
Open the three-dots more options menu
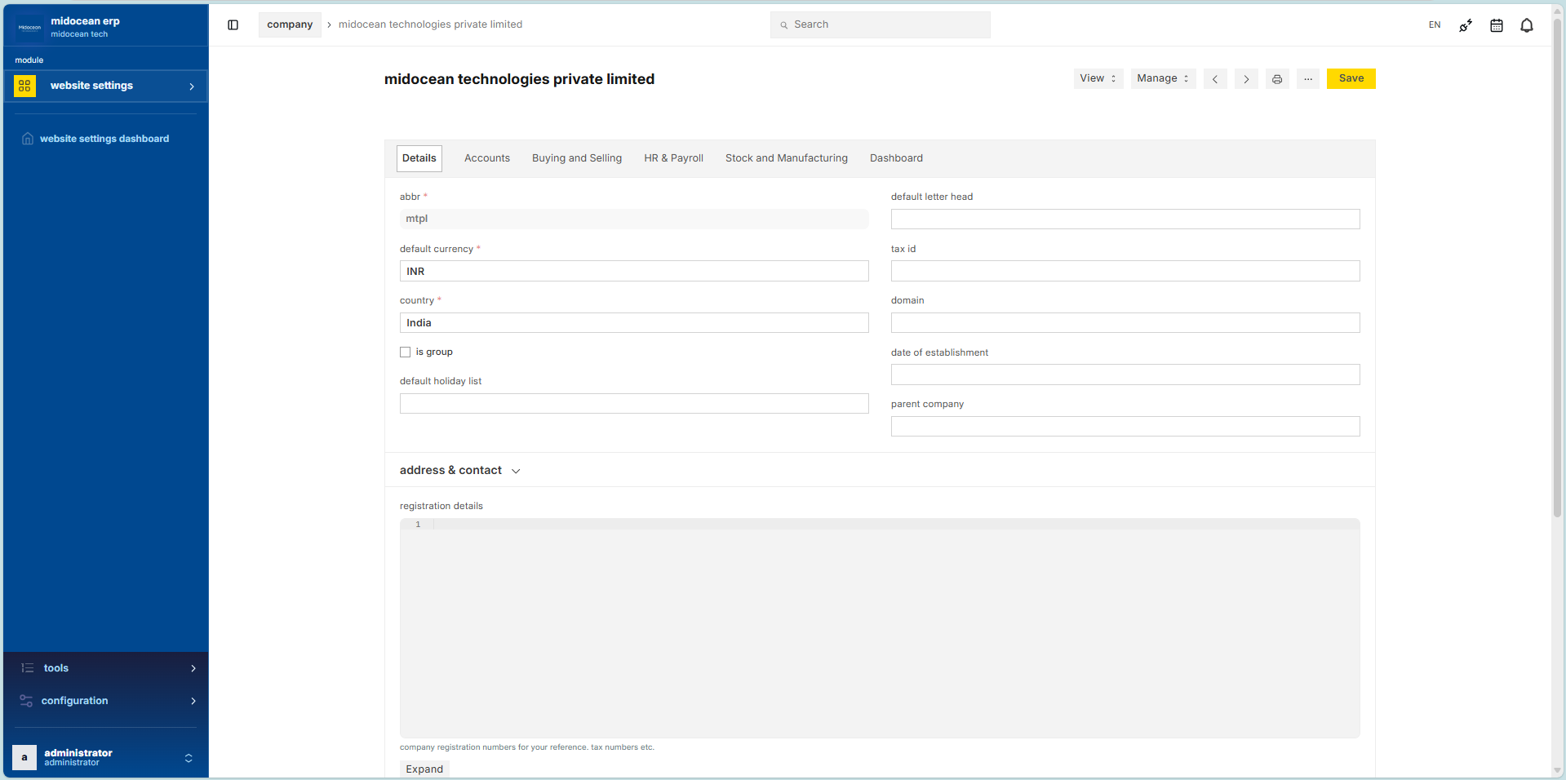(1308, 79)
